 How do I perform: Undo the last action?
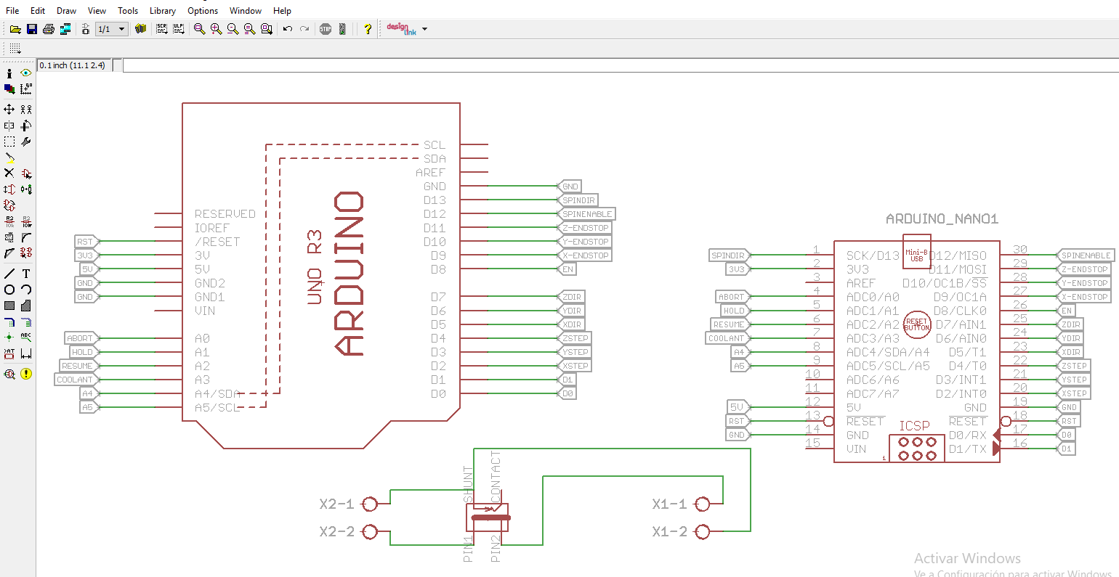pyautogui.click(x=288, y=29)
